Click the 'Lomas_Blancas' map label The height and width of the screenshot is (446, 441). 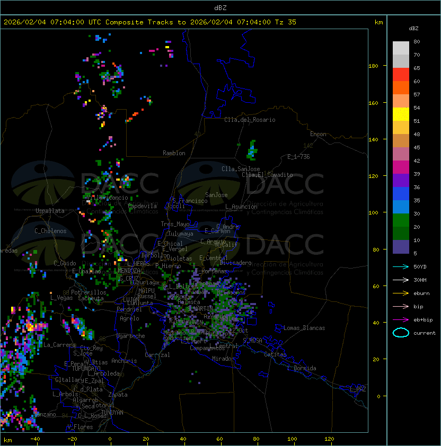(x=304, y=328)
